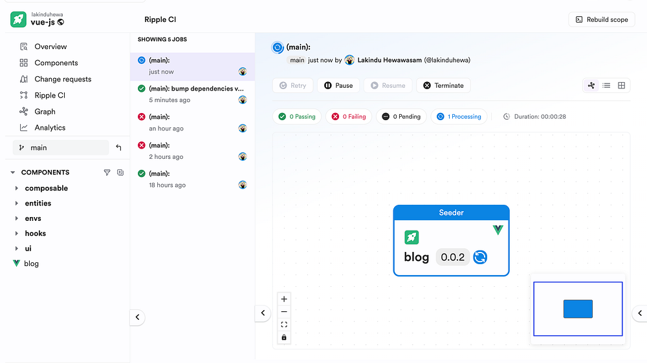Click the green rocket scope logo
Image resolution: width=647 pixels, height=363 pixels.
[18, 19]
